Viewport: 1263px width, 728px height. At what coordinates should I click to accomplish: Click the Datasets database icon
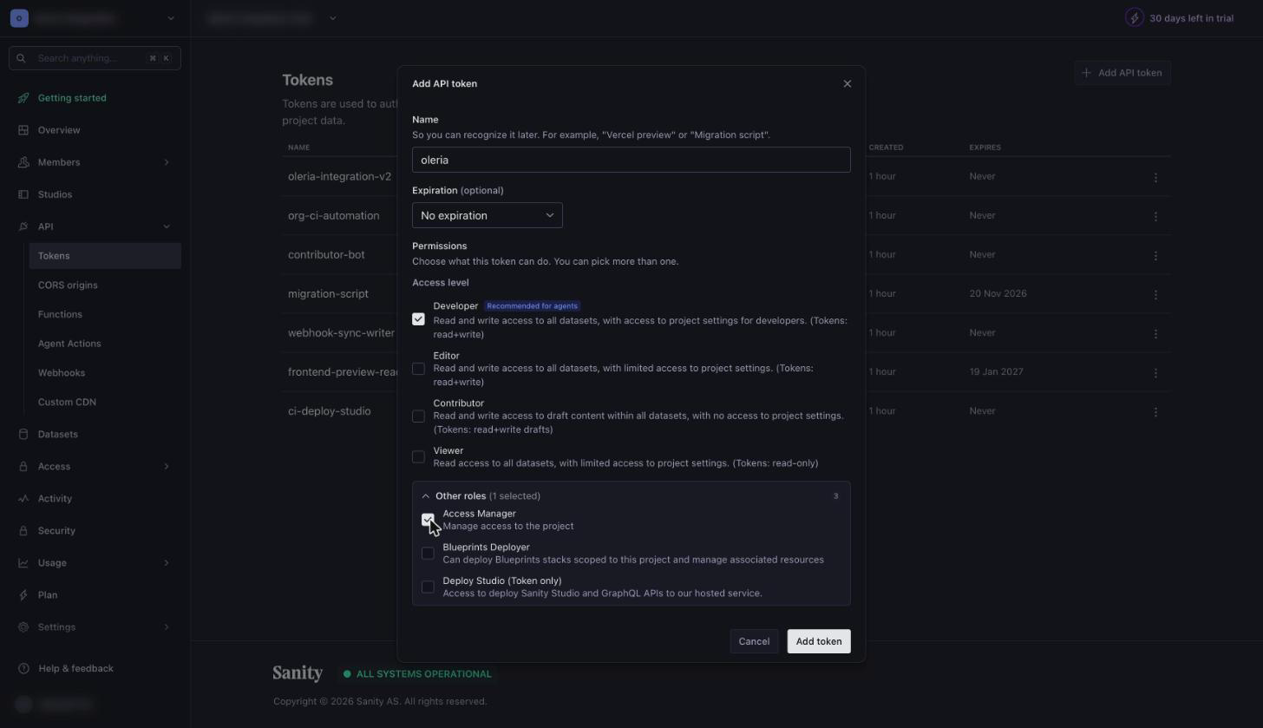23,435
